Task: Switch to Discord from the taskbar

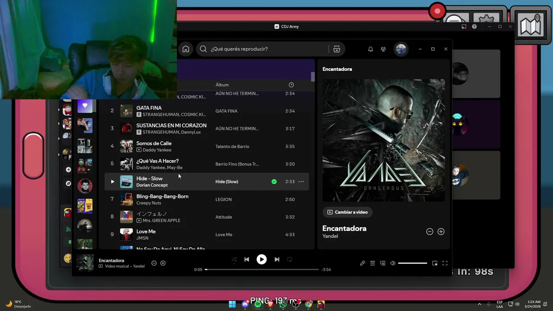Action: (245, 304)
